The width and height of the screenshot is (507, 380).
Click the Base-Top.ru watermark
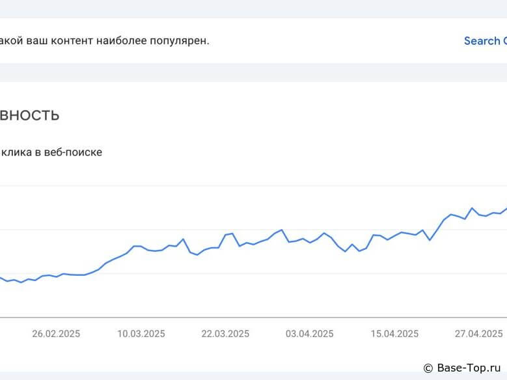465,368
